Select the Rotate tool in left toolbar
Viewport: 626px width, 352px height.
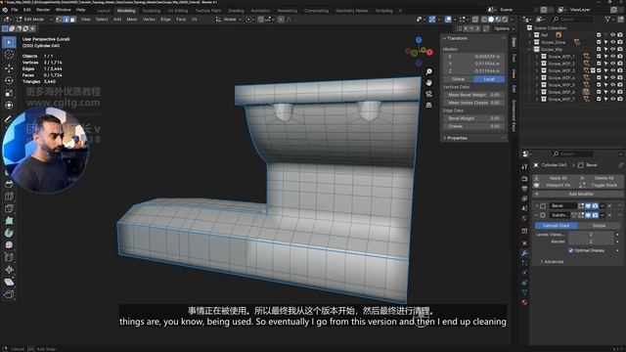[9, 80]
